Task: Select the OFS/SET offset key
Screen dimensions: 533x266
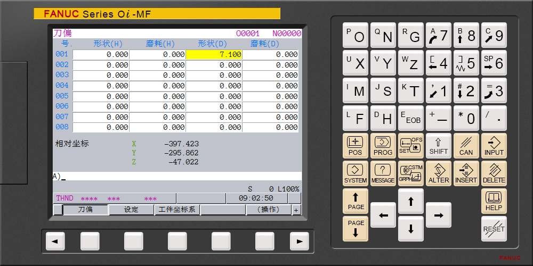Action: [410, 146]
